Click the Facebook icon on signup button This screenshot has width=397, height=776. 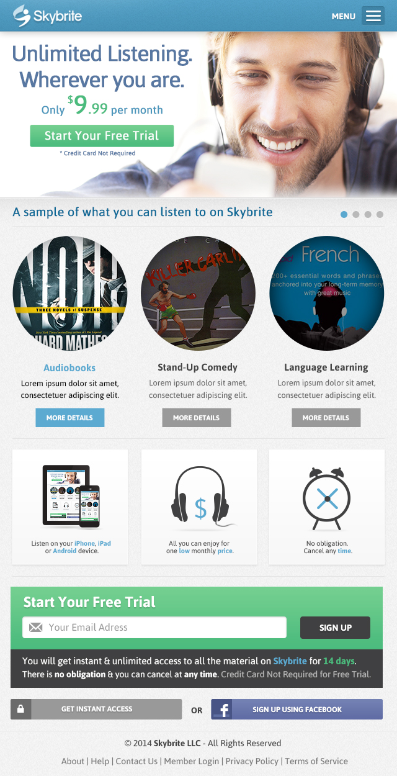(221, 709)
